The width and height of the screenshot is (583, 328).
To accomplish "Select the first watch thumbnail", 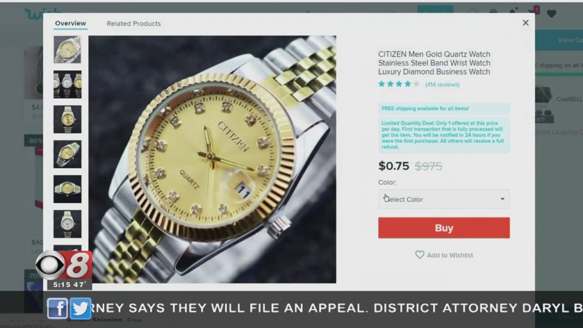I will click(x=67, y=50).
